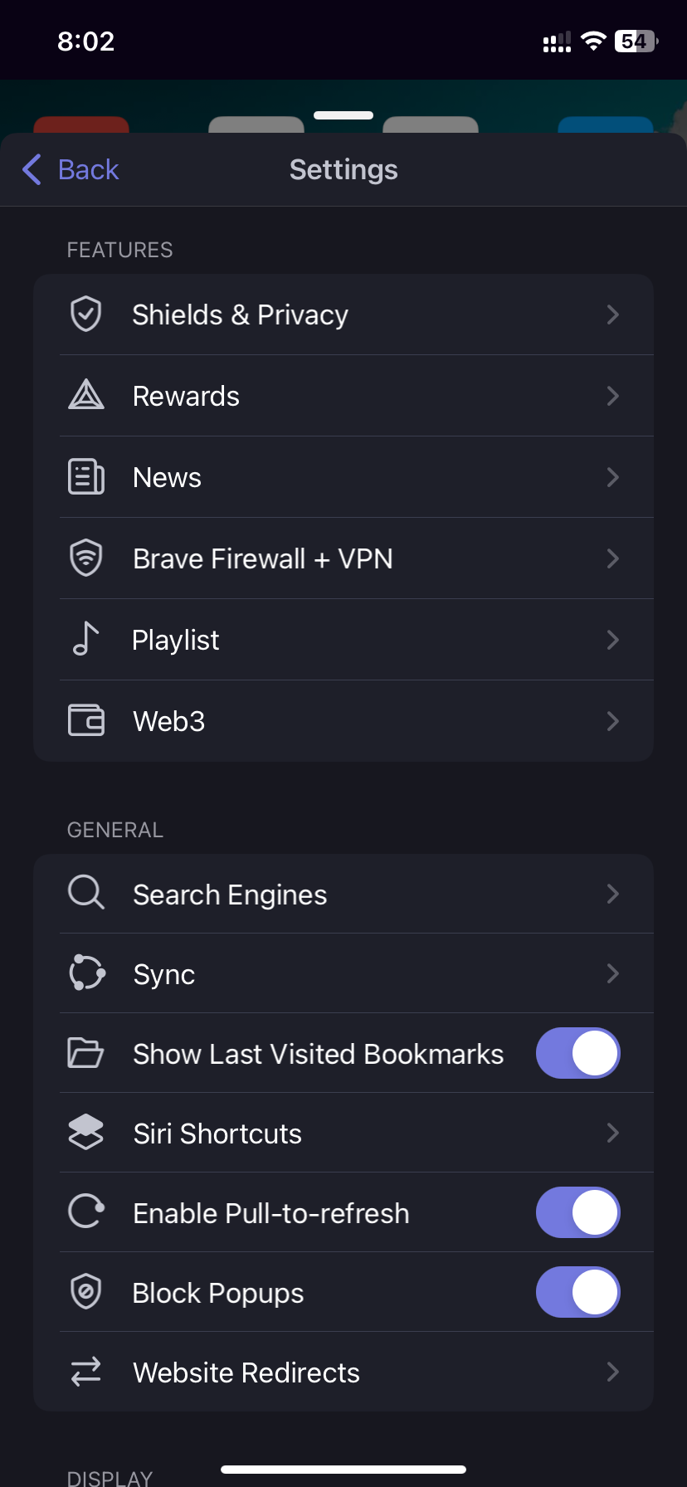Screen dimensions: 687x1487
Task: Open Siri Shortcuts using its chevron arrow
Action: [612, 1133]
